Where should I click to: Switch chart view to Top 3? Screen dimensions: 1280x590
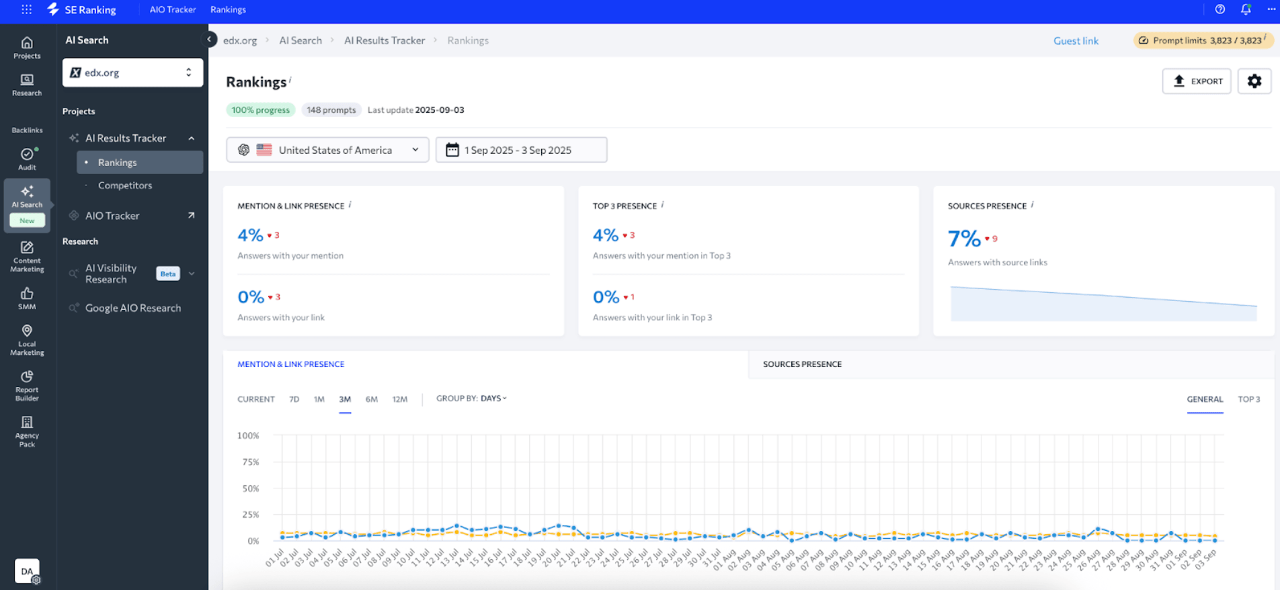click(1248, 399)
